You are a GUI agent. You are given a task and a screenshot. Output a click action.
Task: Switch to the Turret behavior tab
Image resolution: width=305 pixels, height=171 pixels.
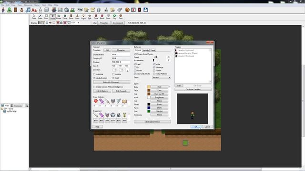pyautogui.click(x=152, y=50)
